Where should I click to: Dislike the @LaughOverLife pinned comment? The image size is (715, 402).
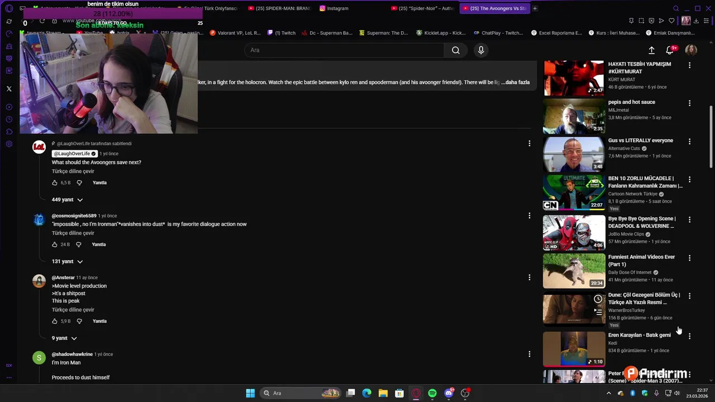[79, 183]
